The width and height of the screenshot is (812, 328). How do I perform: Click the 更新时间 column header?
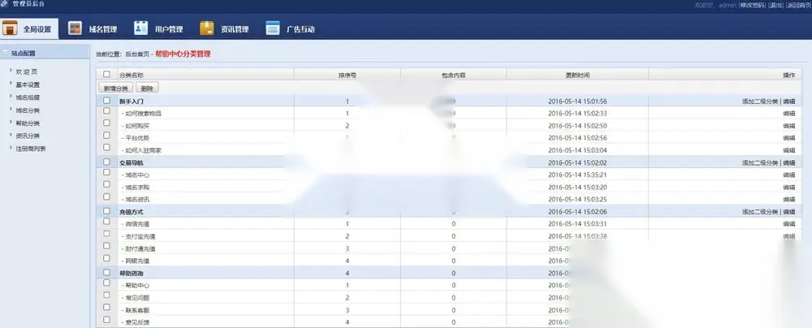[577, 76]
